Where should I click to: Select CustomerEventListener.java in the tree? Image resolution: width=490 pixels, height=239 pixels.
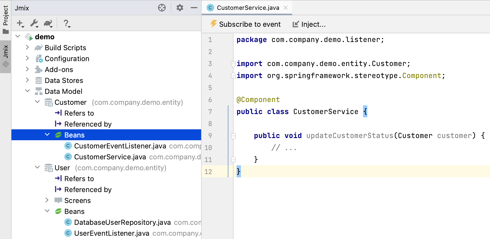point(120,146)
